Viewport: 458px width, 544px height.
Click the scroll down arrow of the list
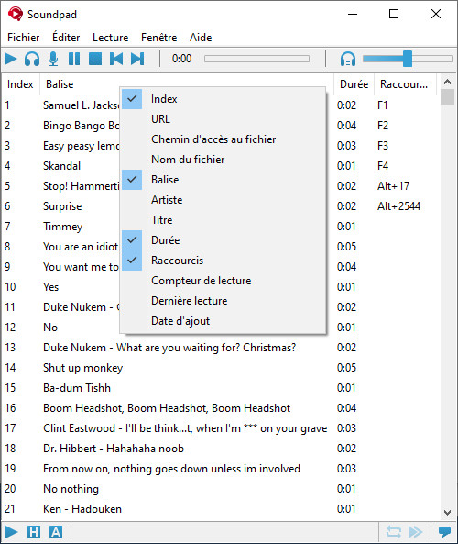point(448,513)
